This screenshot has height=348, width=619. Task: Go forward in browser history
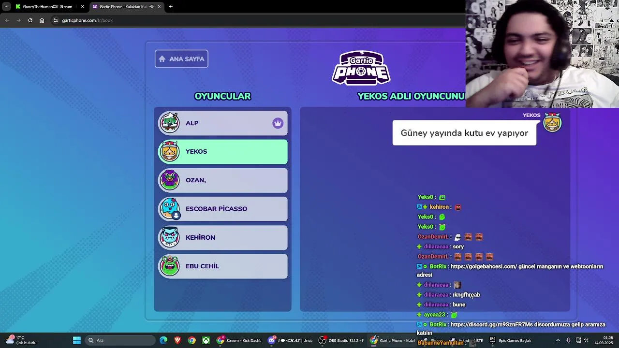point(18,20)
